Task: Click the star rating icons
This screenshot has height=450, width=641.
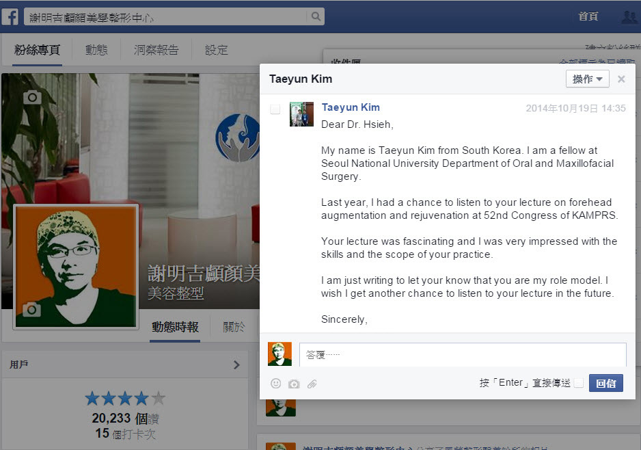Action: click(x=125, y=398)
